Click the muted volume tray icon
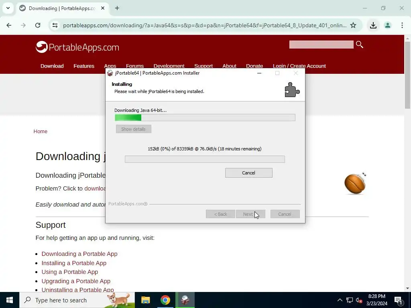Screen dimensions: 411x308 [x=359, y=300]
